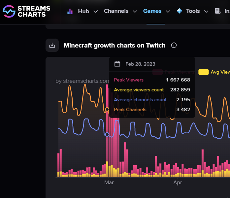Click the '282 859' average viewers value
The width and height of the screenshot is (230, 198).
click(180, 90)
